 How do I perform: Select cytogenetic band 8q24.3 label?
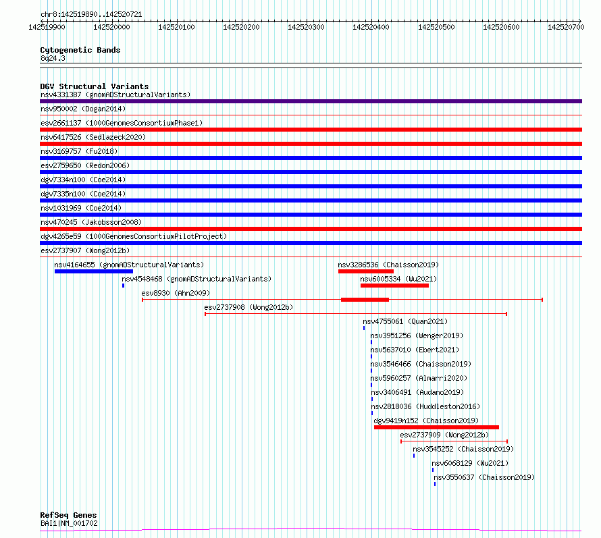coord(53,58)
